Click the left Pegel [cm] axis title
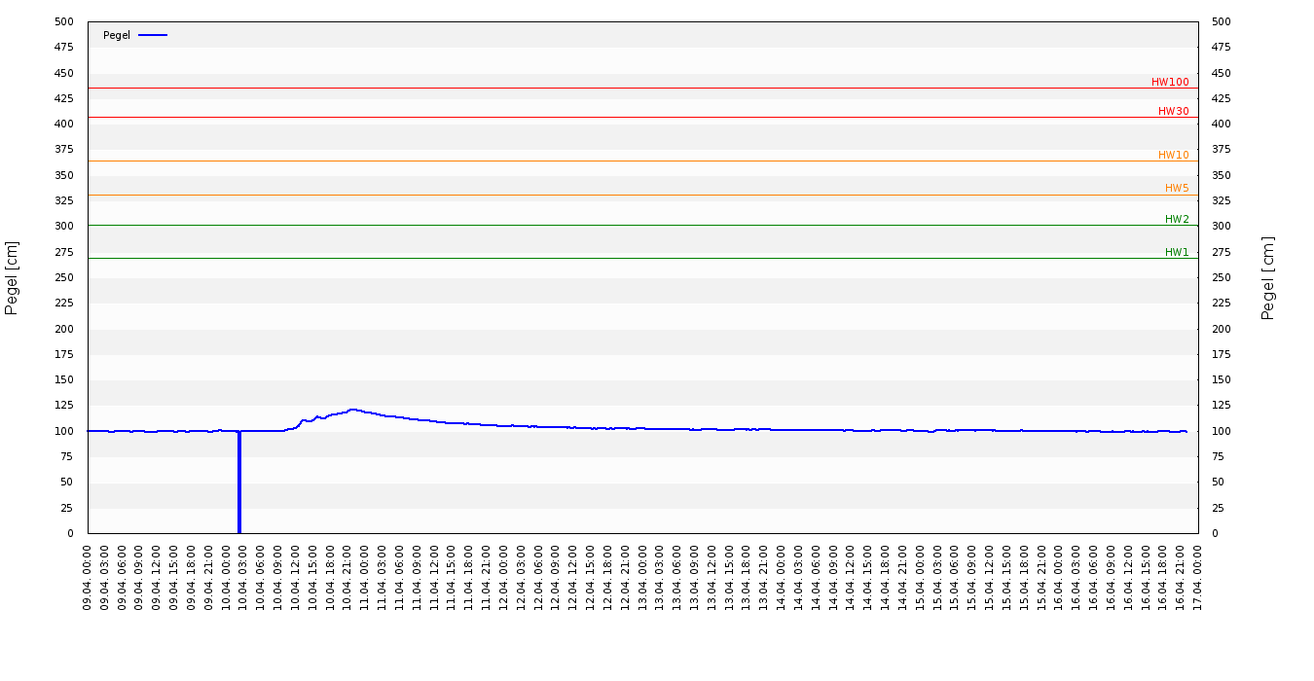 12,277
